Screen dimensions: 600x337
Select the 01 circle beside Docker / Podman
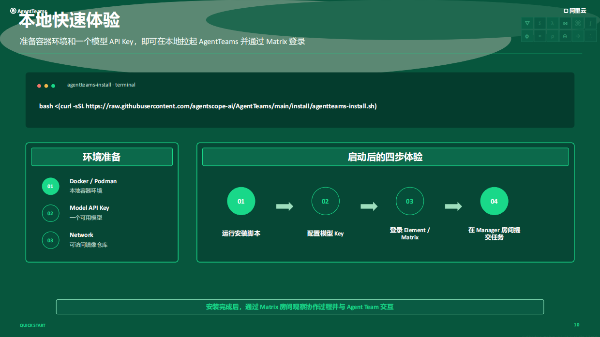[x=50, y=186]
